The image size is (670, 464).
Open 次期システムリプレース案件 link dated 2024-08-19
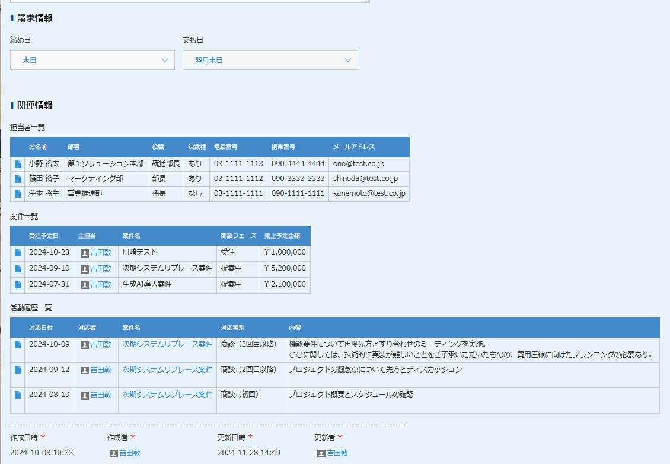(167, 395)
